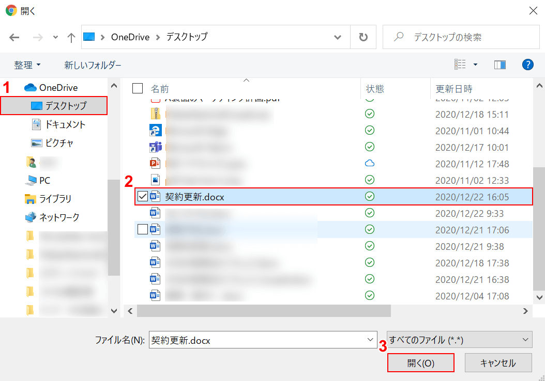Click Word file icon dated 2020/12/21 16:38
This screenshot has width=545, height=381.
click(x=155, y=279)
